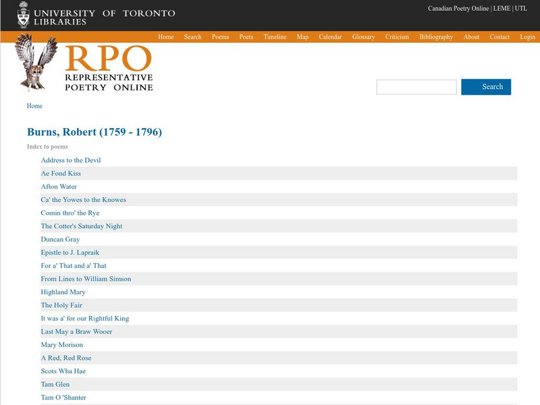Visit the LEME link
Image resolution: width=540 pixels, height=405 pixels.
502,8
